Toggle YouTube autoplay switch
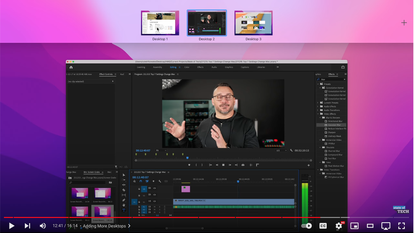Screen dimensions: 414x233 click(306, 226)
